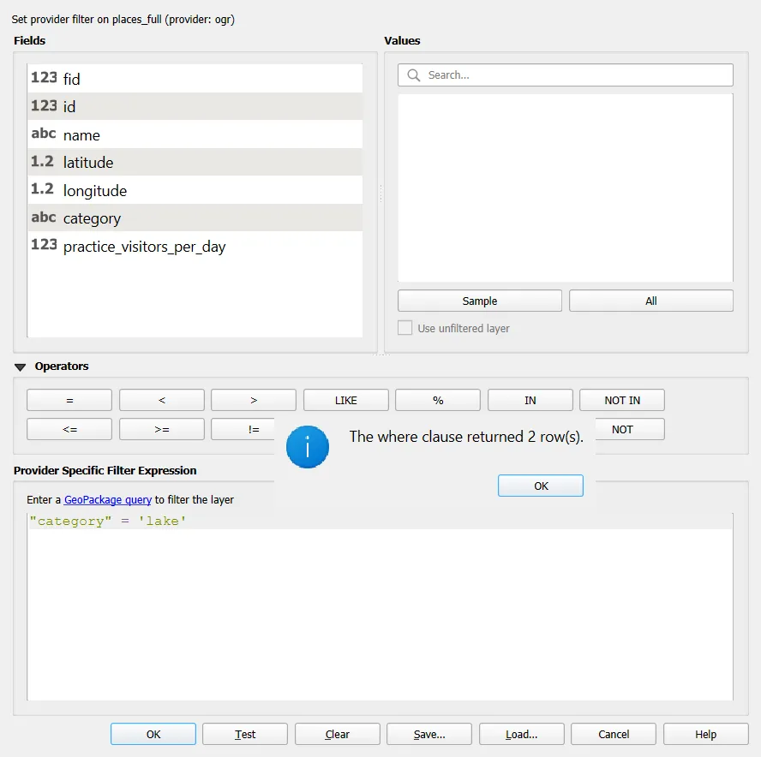Select the practice_visitors_per_day field

click(195, 246)
